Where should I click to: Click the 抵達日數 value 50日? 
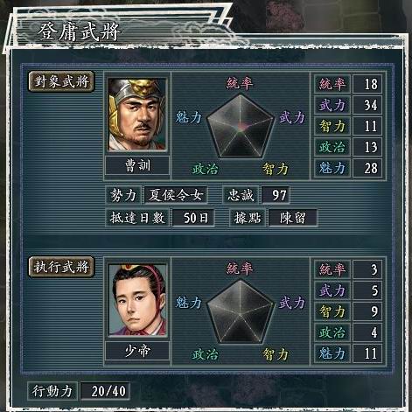(x=193, y=218)
